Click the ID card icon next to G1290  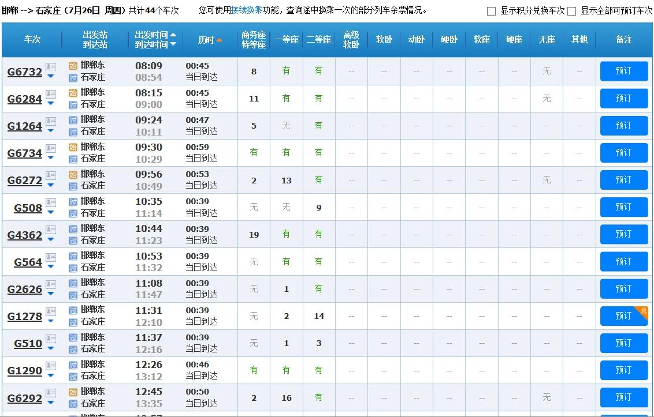(x=50, y=366)
